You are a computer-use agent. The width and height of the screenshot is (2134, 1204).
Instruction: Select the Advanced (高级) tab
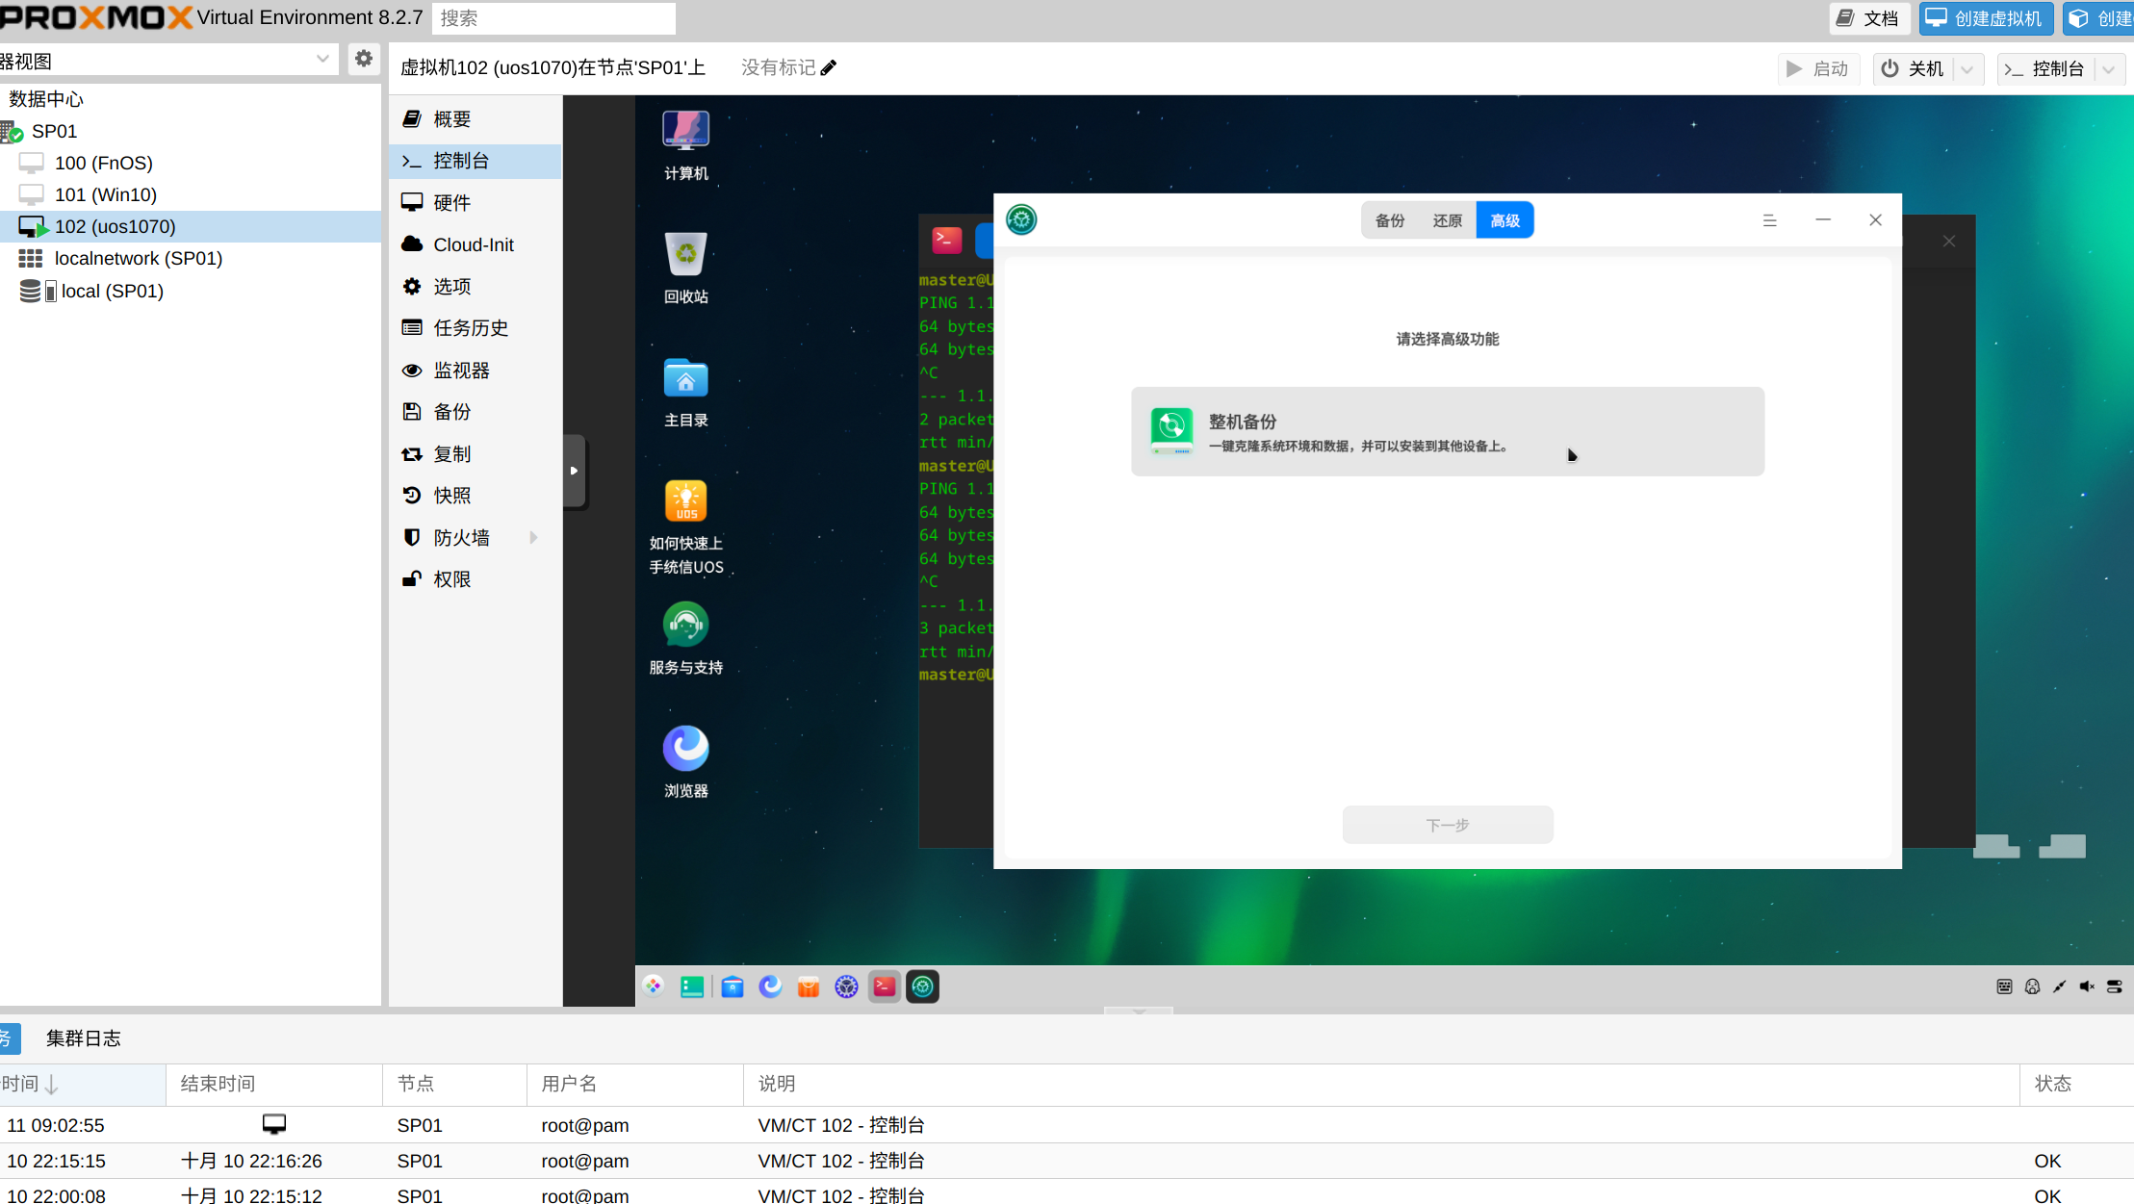click(1504, 220)
